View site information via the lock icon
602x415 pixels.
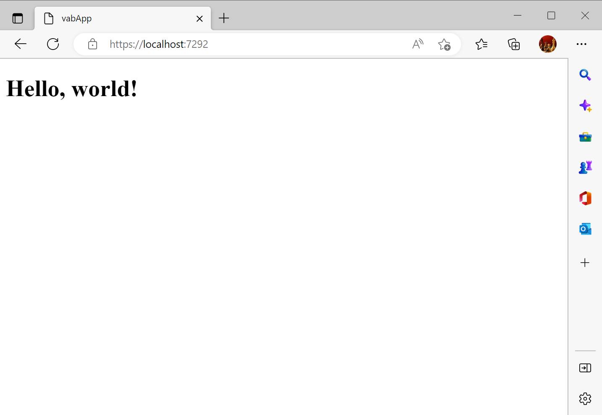[x=92, y=44]
